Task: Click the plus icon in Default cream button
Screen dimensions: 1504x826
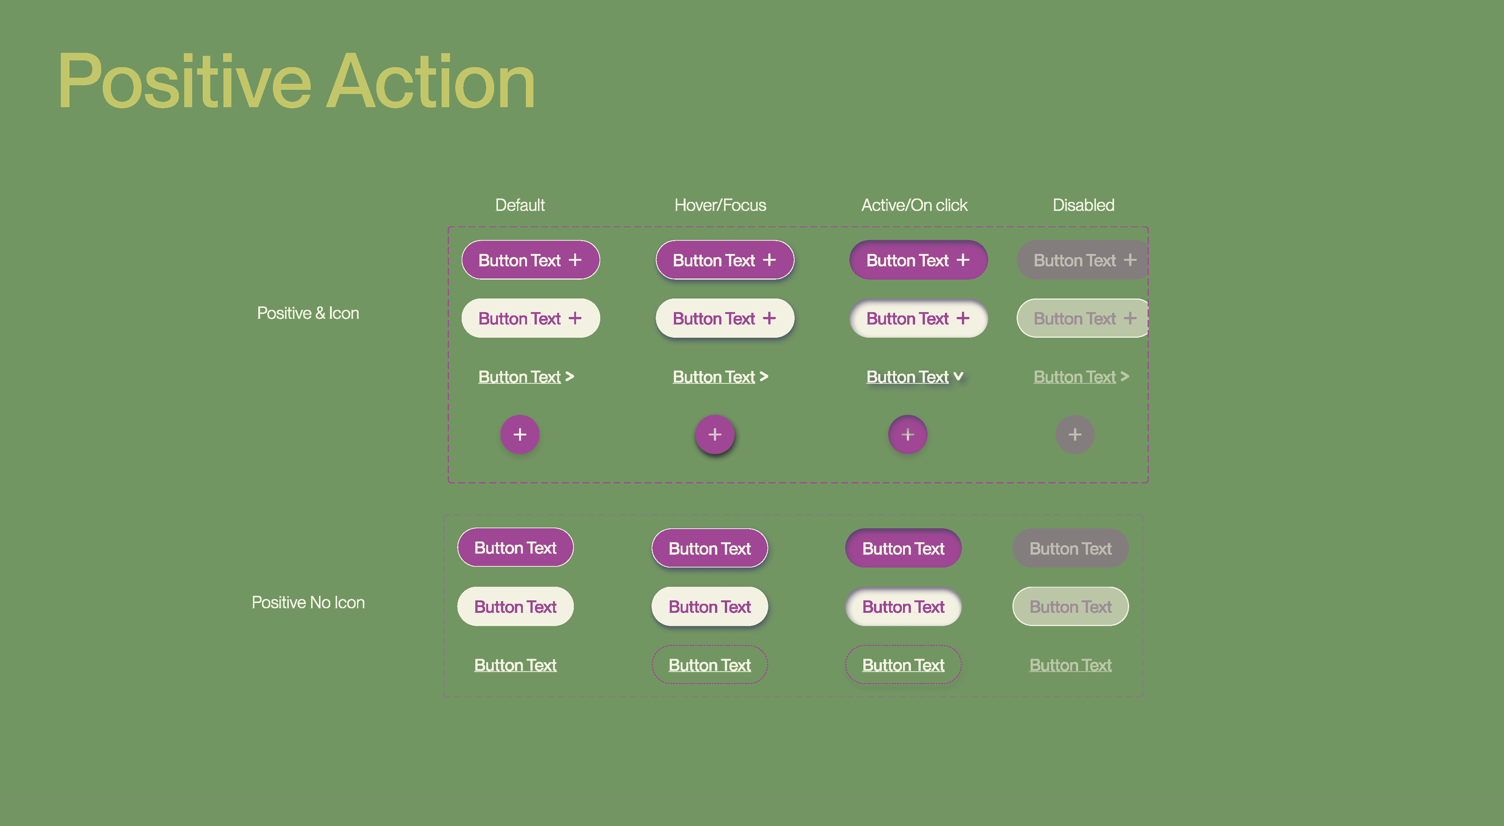Action: [575, 318]
